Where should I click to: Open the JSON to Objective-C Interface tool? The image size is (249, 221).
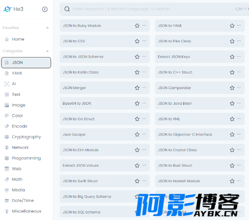pos(200,135)
